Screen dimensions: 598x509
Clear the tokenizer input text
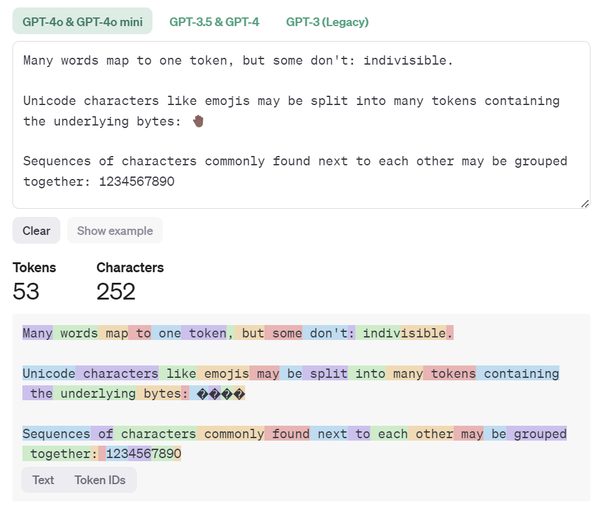[x=36, y=231]
